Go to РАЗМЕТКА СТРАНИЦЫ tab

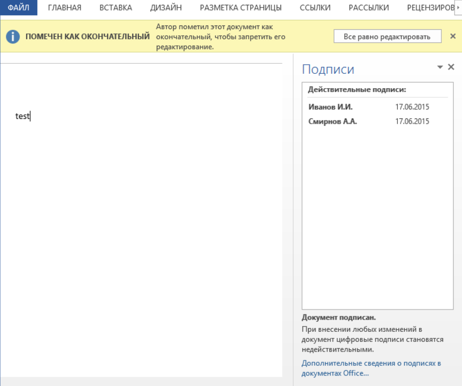[x=241, y=7]
